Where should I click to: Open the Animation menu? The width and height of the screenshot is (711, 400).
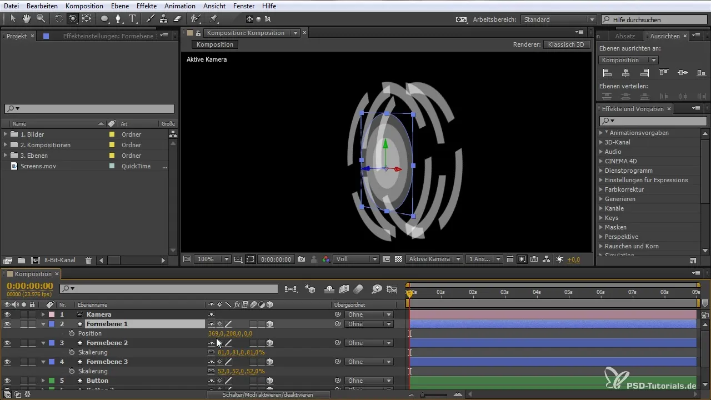pyautogui.click(x=179, y=6)
